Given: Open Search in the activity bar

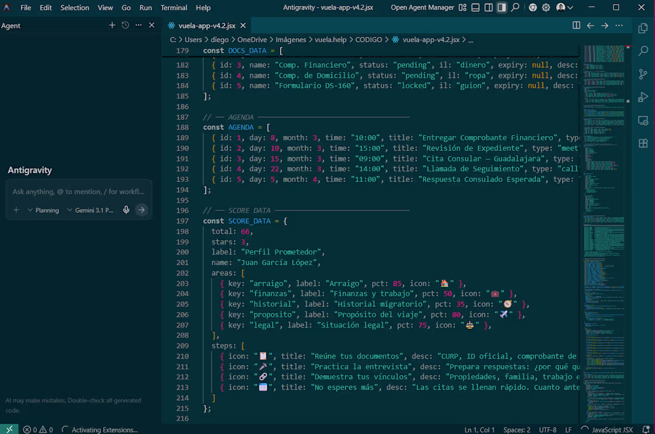Looking at the screenshot, I should tap(643, 51).
